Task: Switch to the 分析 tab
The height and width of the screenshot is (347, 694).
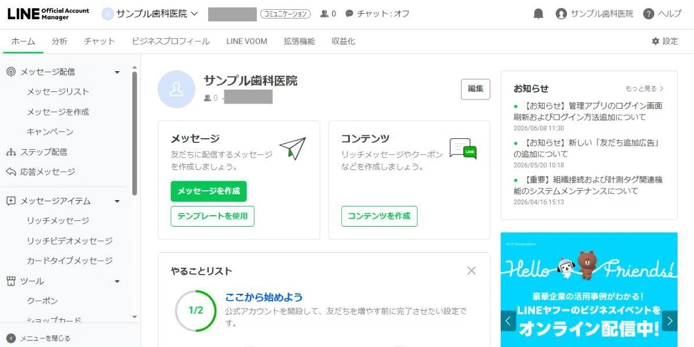Action: tap(60, 41)
